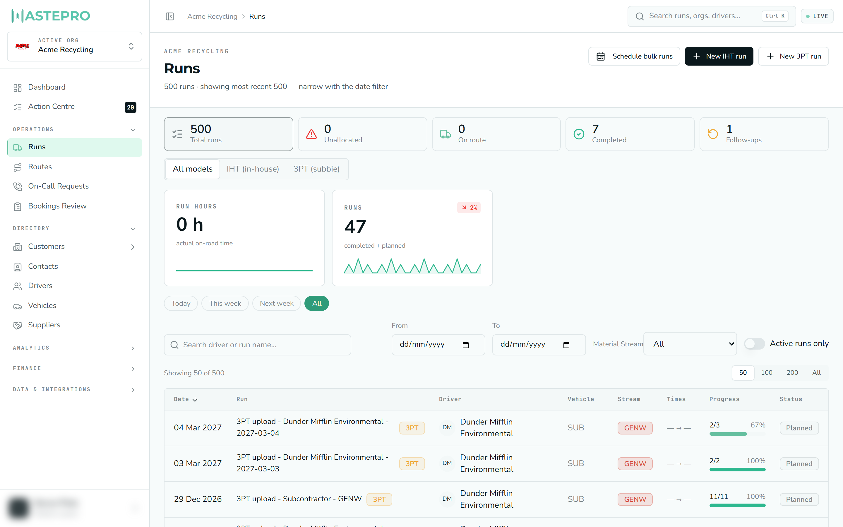This screenshot has height=527, width=843.
Task: Set page size to 50 rows
Action: coord(743,373)
